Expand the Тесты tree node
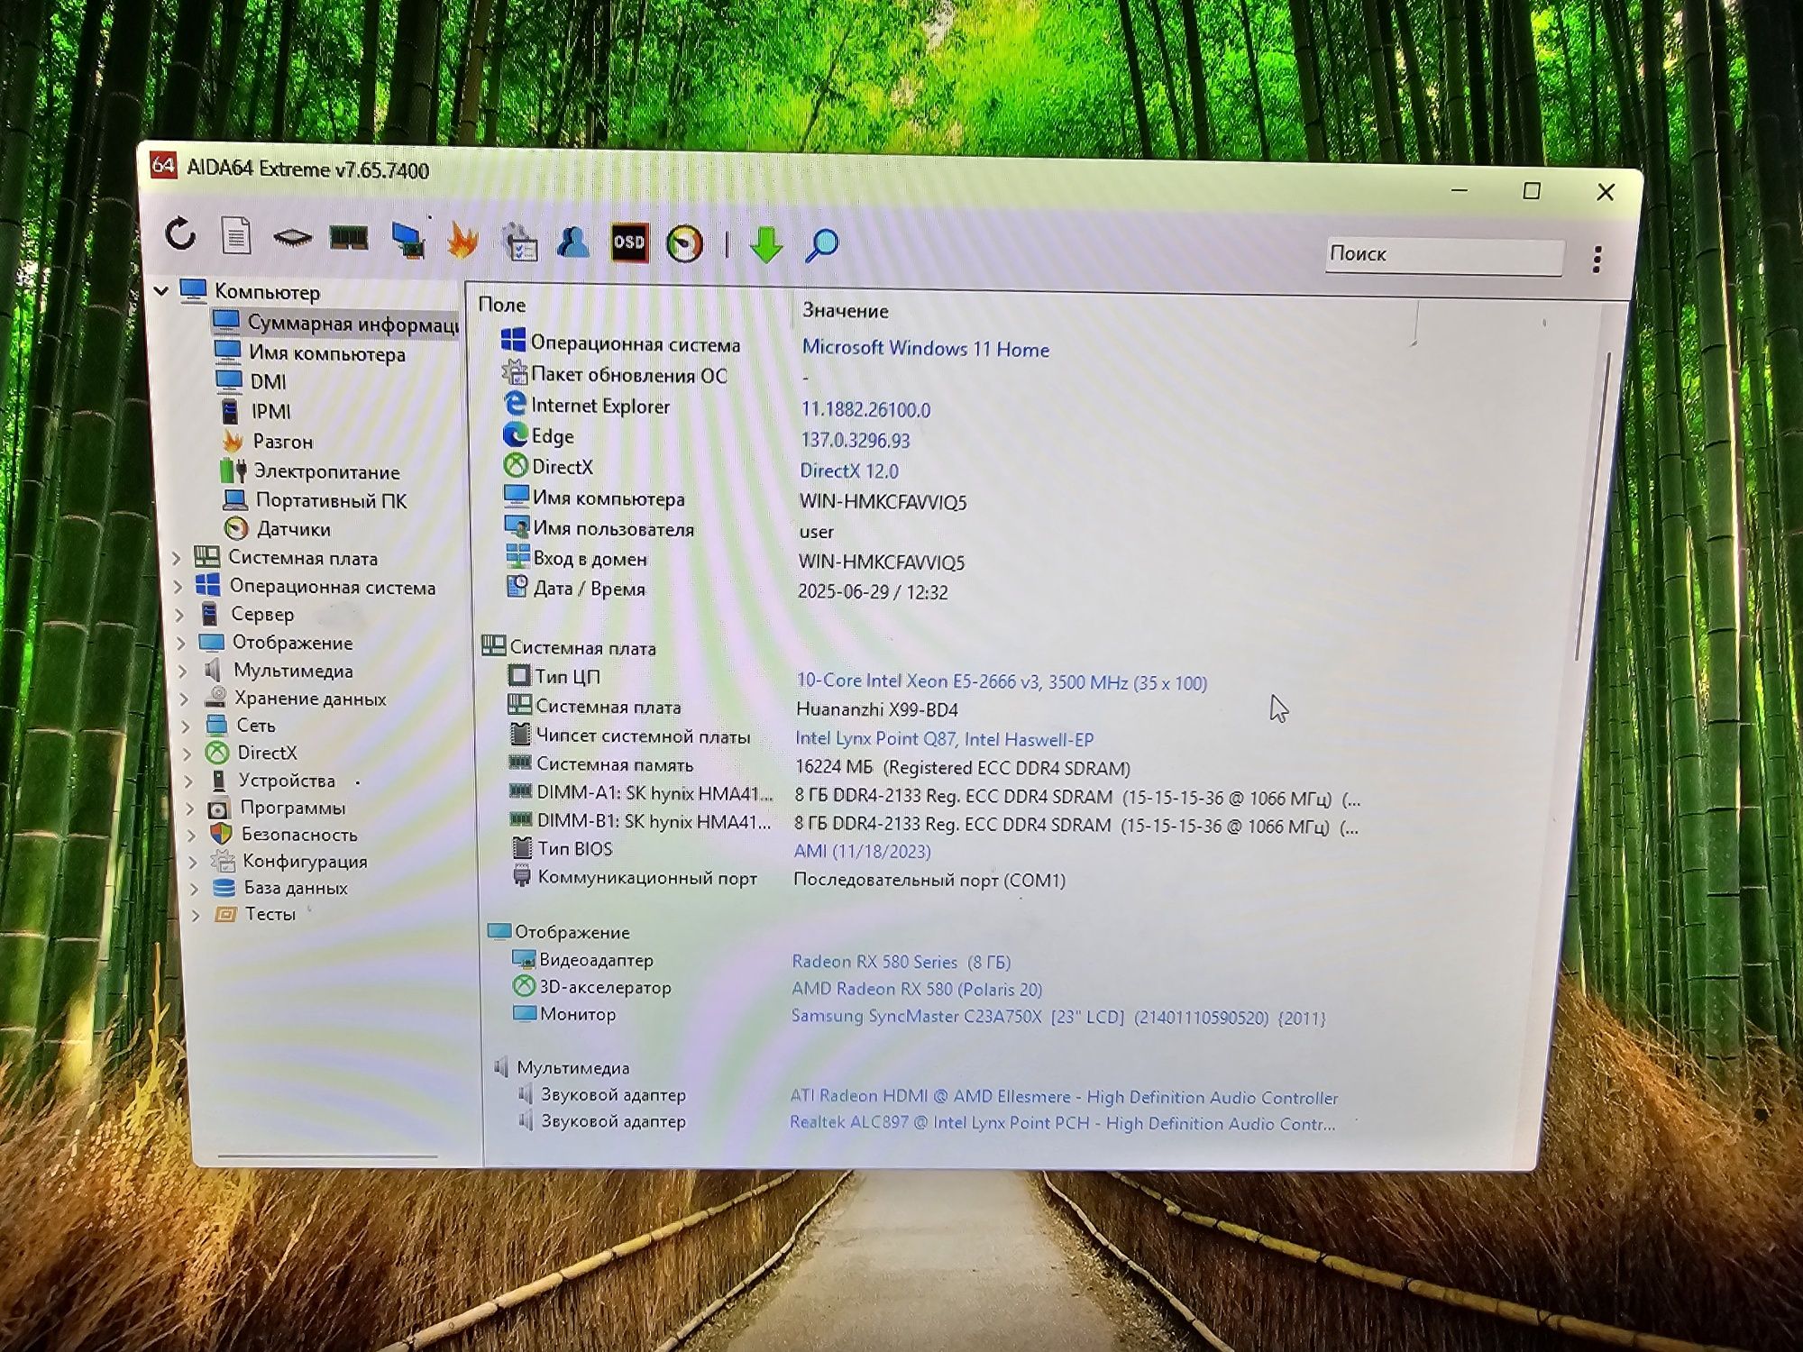Screen dimensions: 1803x1352 click(196, 915)
